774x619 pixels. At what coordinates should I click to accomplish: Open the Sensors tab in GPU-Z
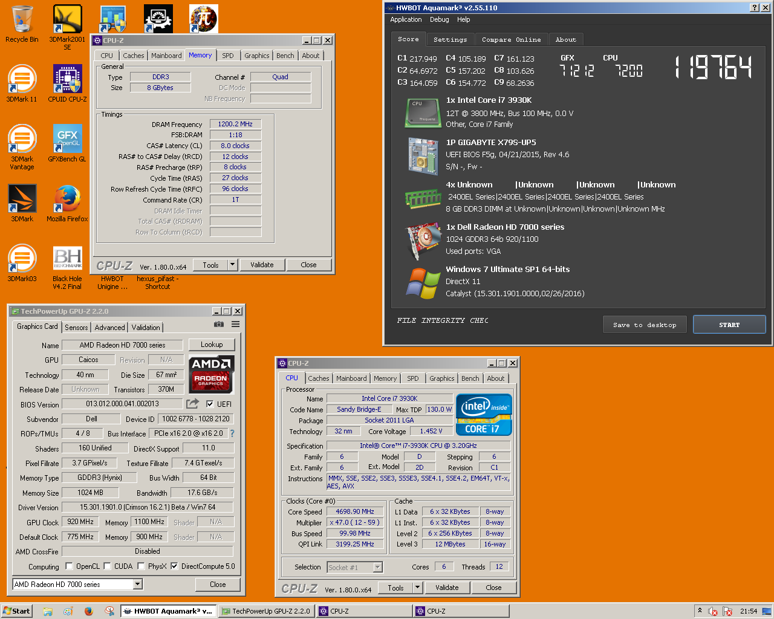pyautogui.click(x=77, y=328)
